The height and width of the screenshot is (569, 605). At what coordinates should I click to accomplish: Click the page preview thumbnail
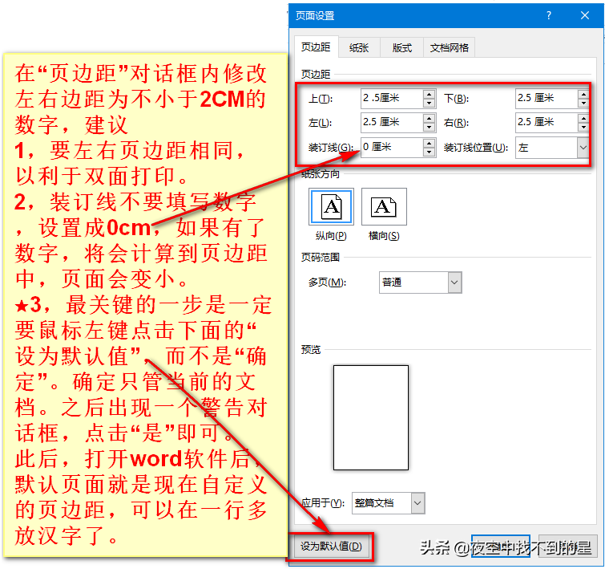(x=371, y=417)
